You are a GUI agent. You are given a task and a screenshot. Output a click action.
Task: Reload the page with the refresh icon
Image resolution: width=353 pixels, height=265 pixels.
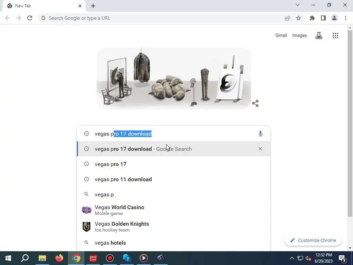(30, 18)
